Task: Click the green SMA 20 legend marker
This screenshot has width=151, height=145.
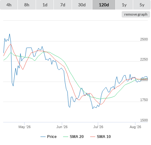Action: [66, 137]
